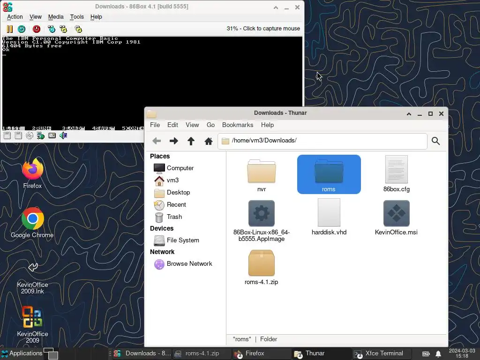Open the 86Box Help menu

(x=96, y=17)
